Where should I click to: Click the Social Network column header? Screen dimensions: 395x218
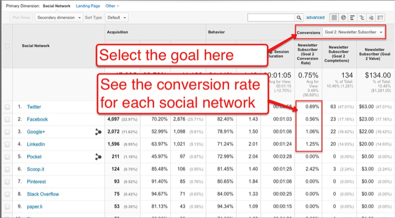(36, 46)
